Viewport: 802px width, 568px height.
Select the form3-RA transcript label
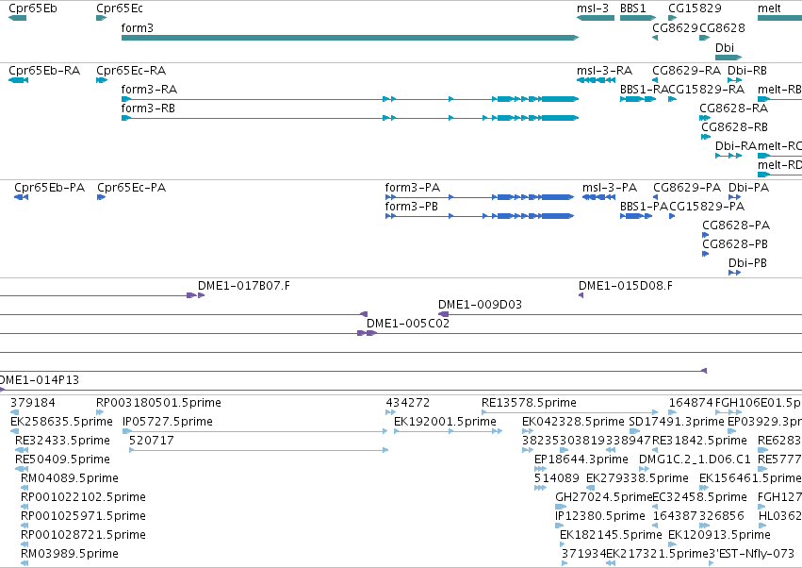tap(149, 89)
